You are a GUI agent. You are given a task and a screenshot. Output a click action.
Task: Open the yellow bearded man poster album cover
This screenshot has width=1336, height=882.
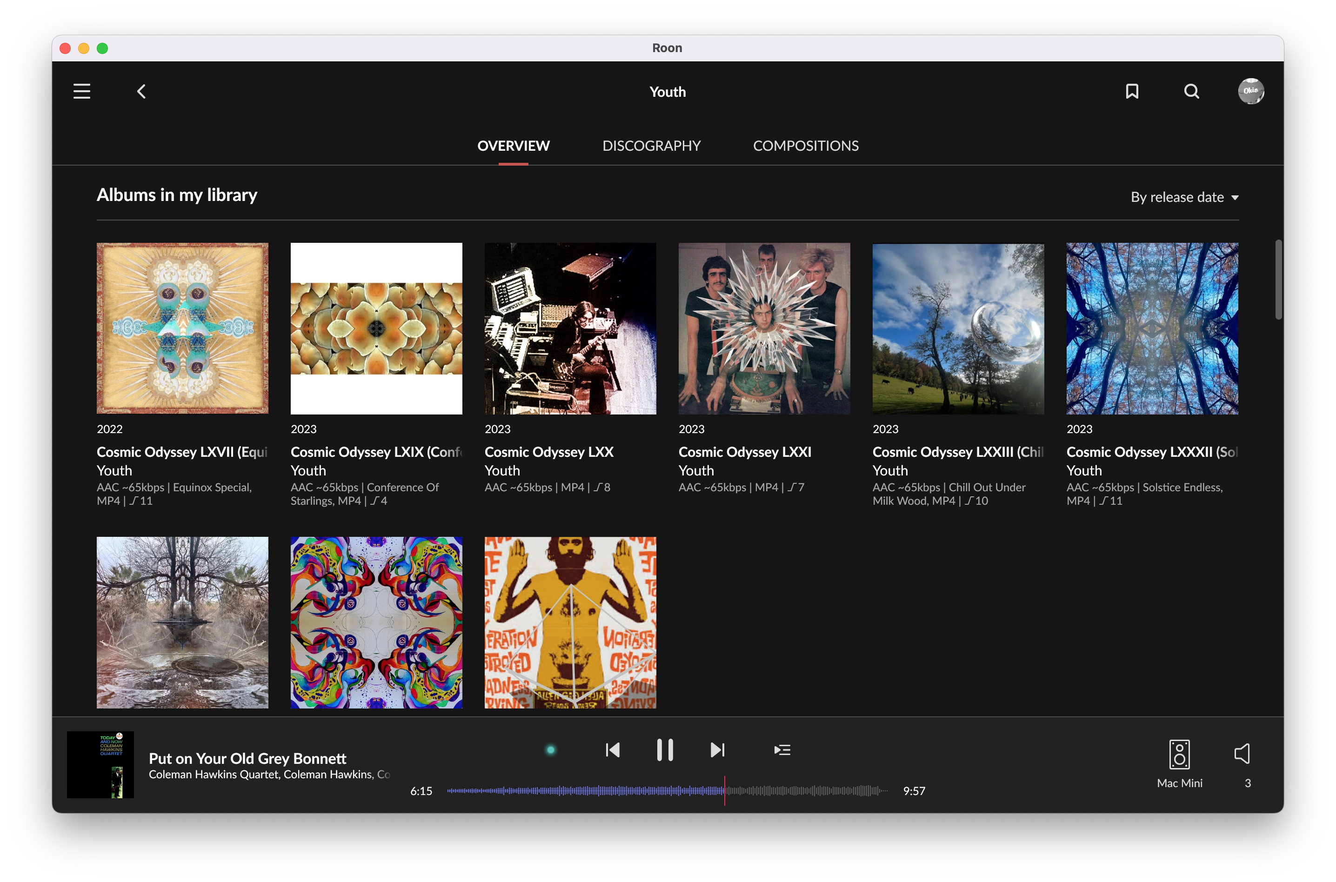click(x=570, y=622)
